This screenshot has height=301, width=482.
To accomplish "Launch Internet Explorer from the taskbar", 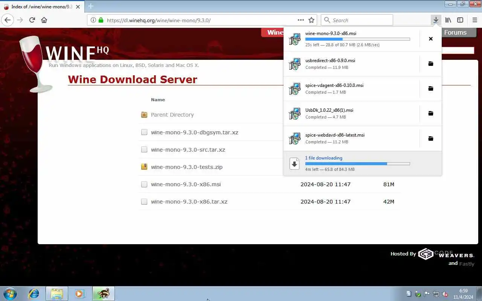I will [34, 293].
